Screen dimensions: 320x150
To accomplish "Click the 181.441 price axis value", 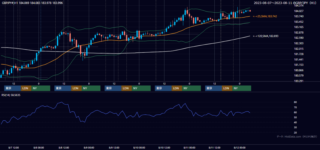I will 299,59.
